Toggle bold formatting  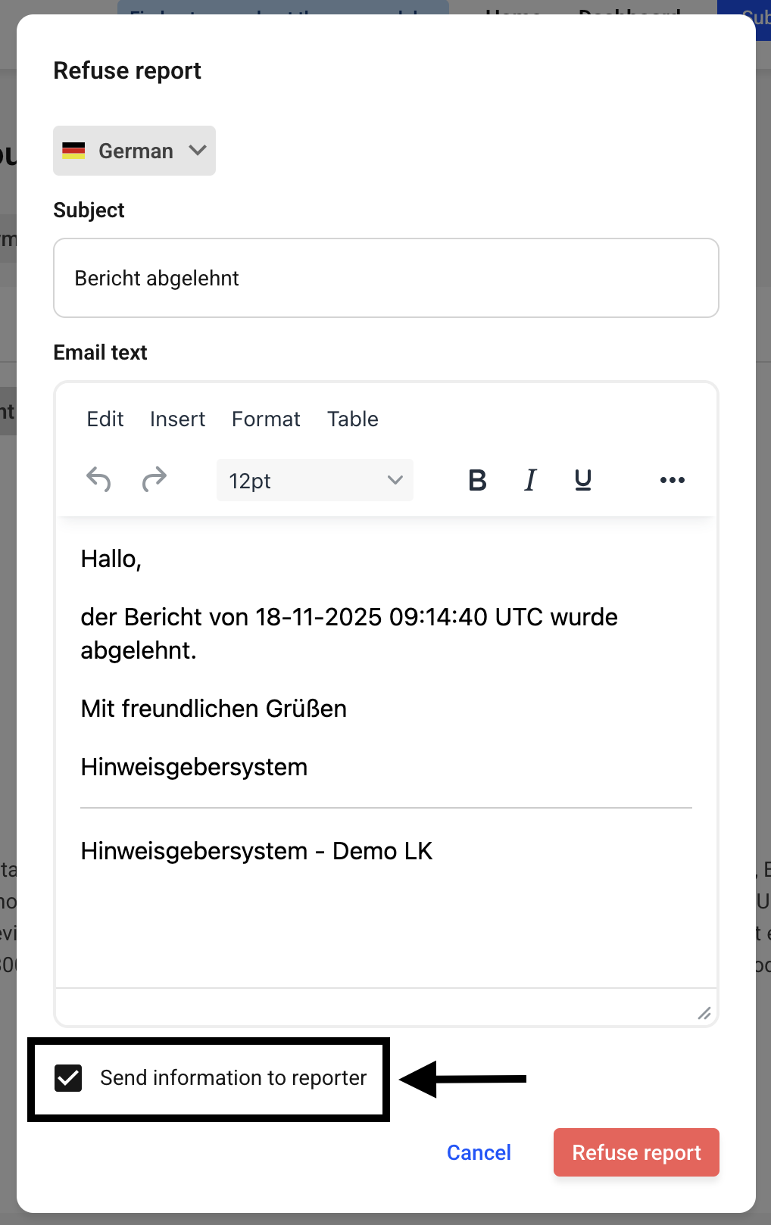pyautogui.click(x=477, y=480)
